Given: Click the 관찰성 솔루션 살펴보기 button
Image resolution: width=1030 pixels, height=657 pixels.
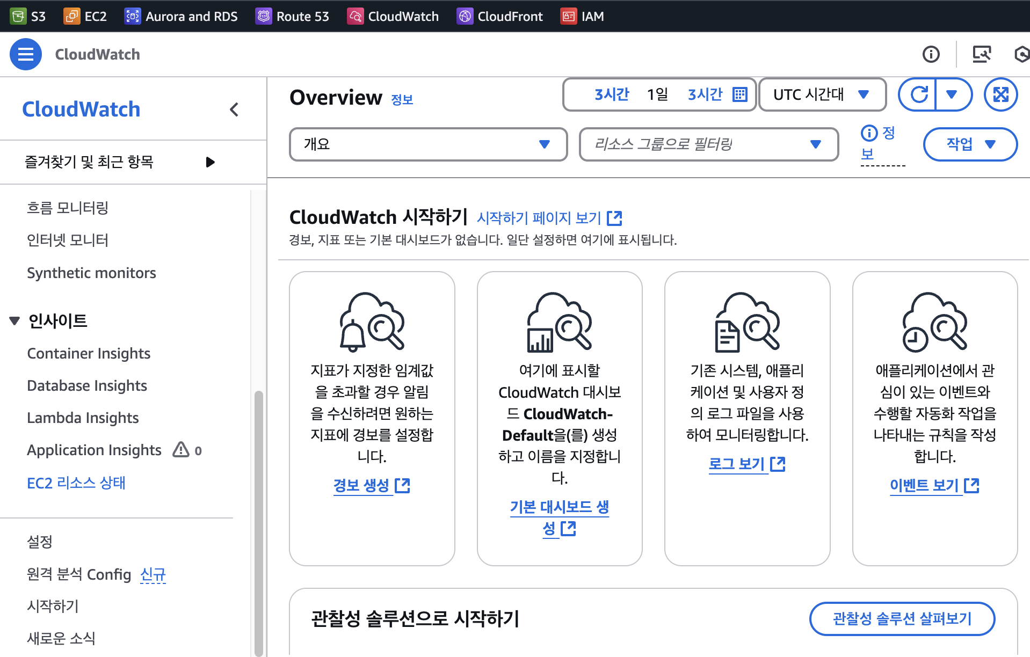Looking at the screenshot, I should [902, 618].
